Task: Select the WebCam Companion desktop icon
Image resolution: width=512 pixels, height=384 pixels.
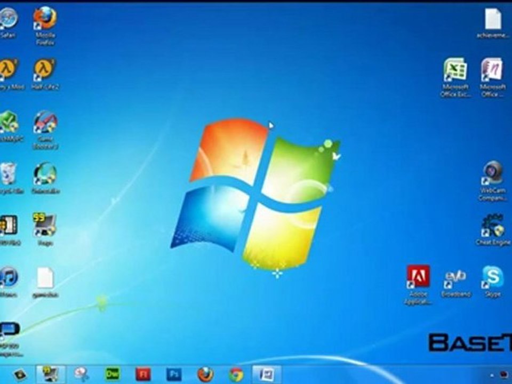Action: [x=493, y=181]
